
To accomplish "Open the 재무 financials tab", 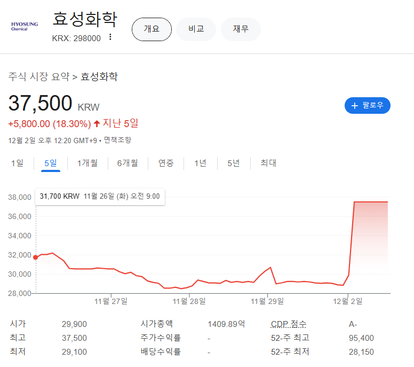I will point(241,29).
